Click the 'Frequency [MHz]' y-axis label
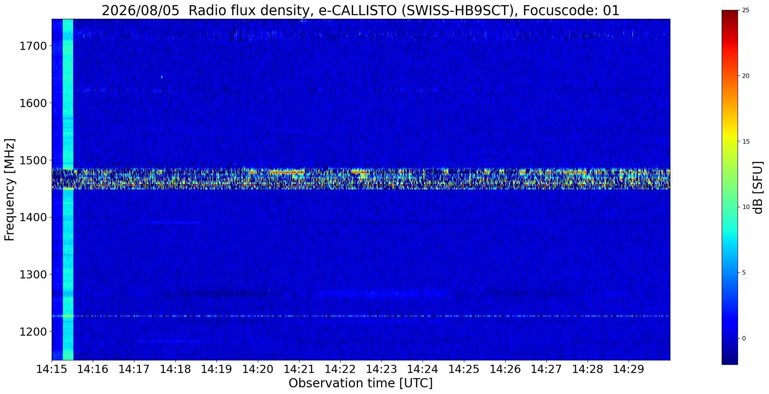The height and width of the screenshot is (394, 769). [10, 189]
